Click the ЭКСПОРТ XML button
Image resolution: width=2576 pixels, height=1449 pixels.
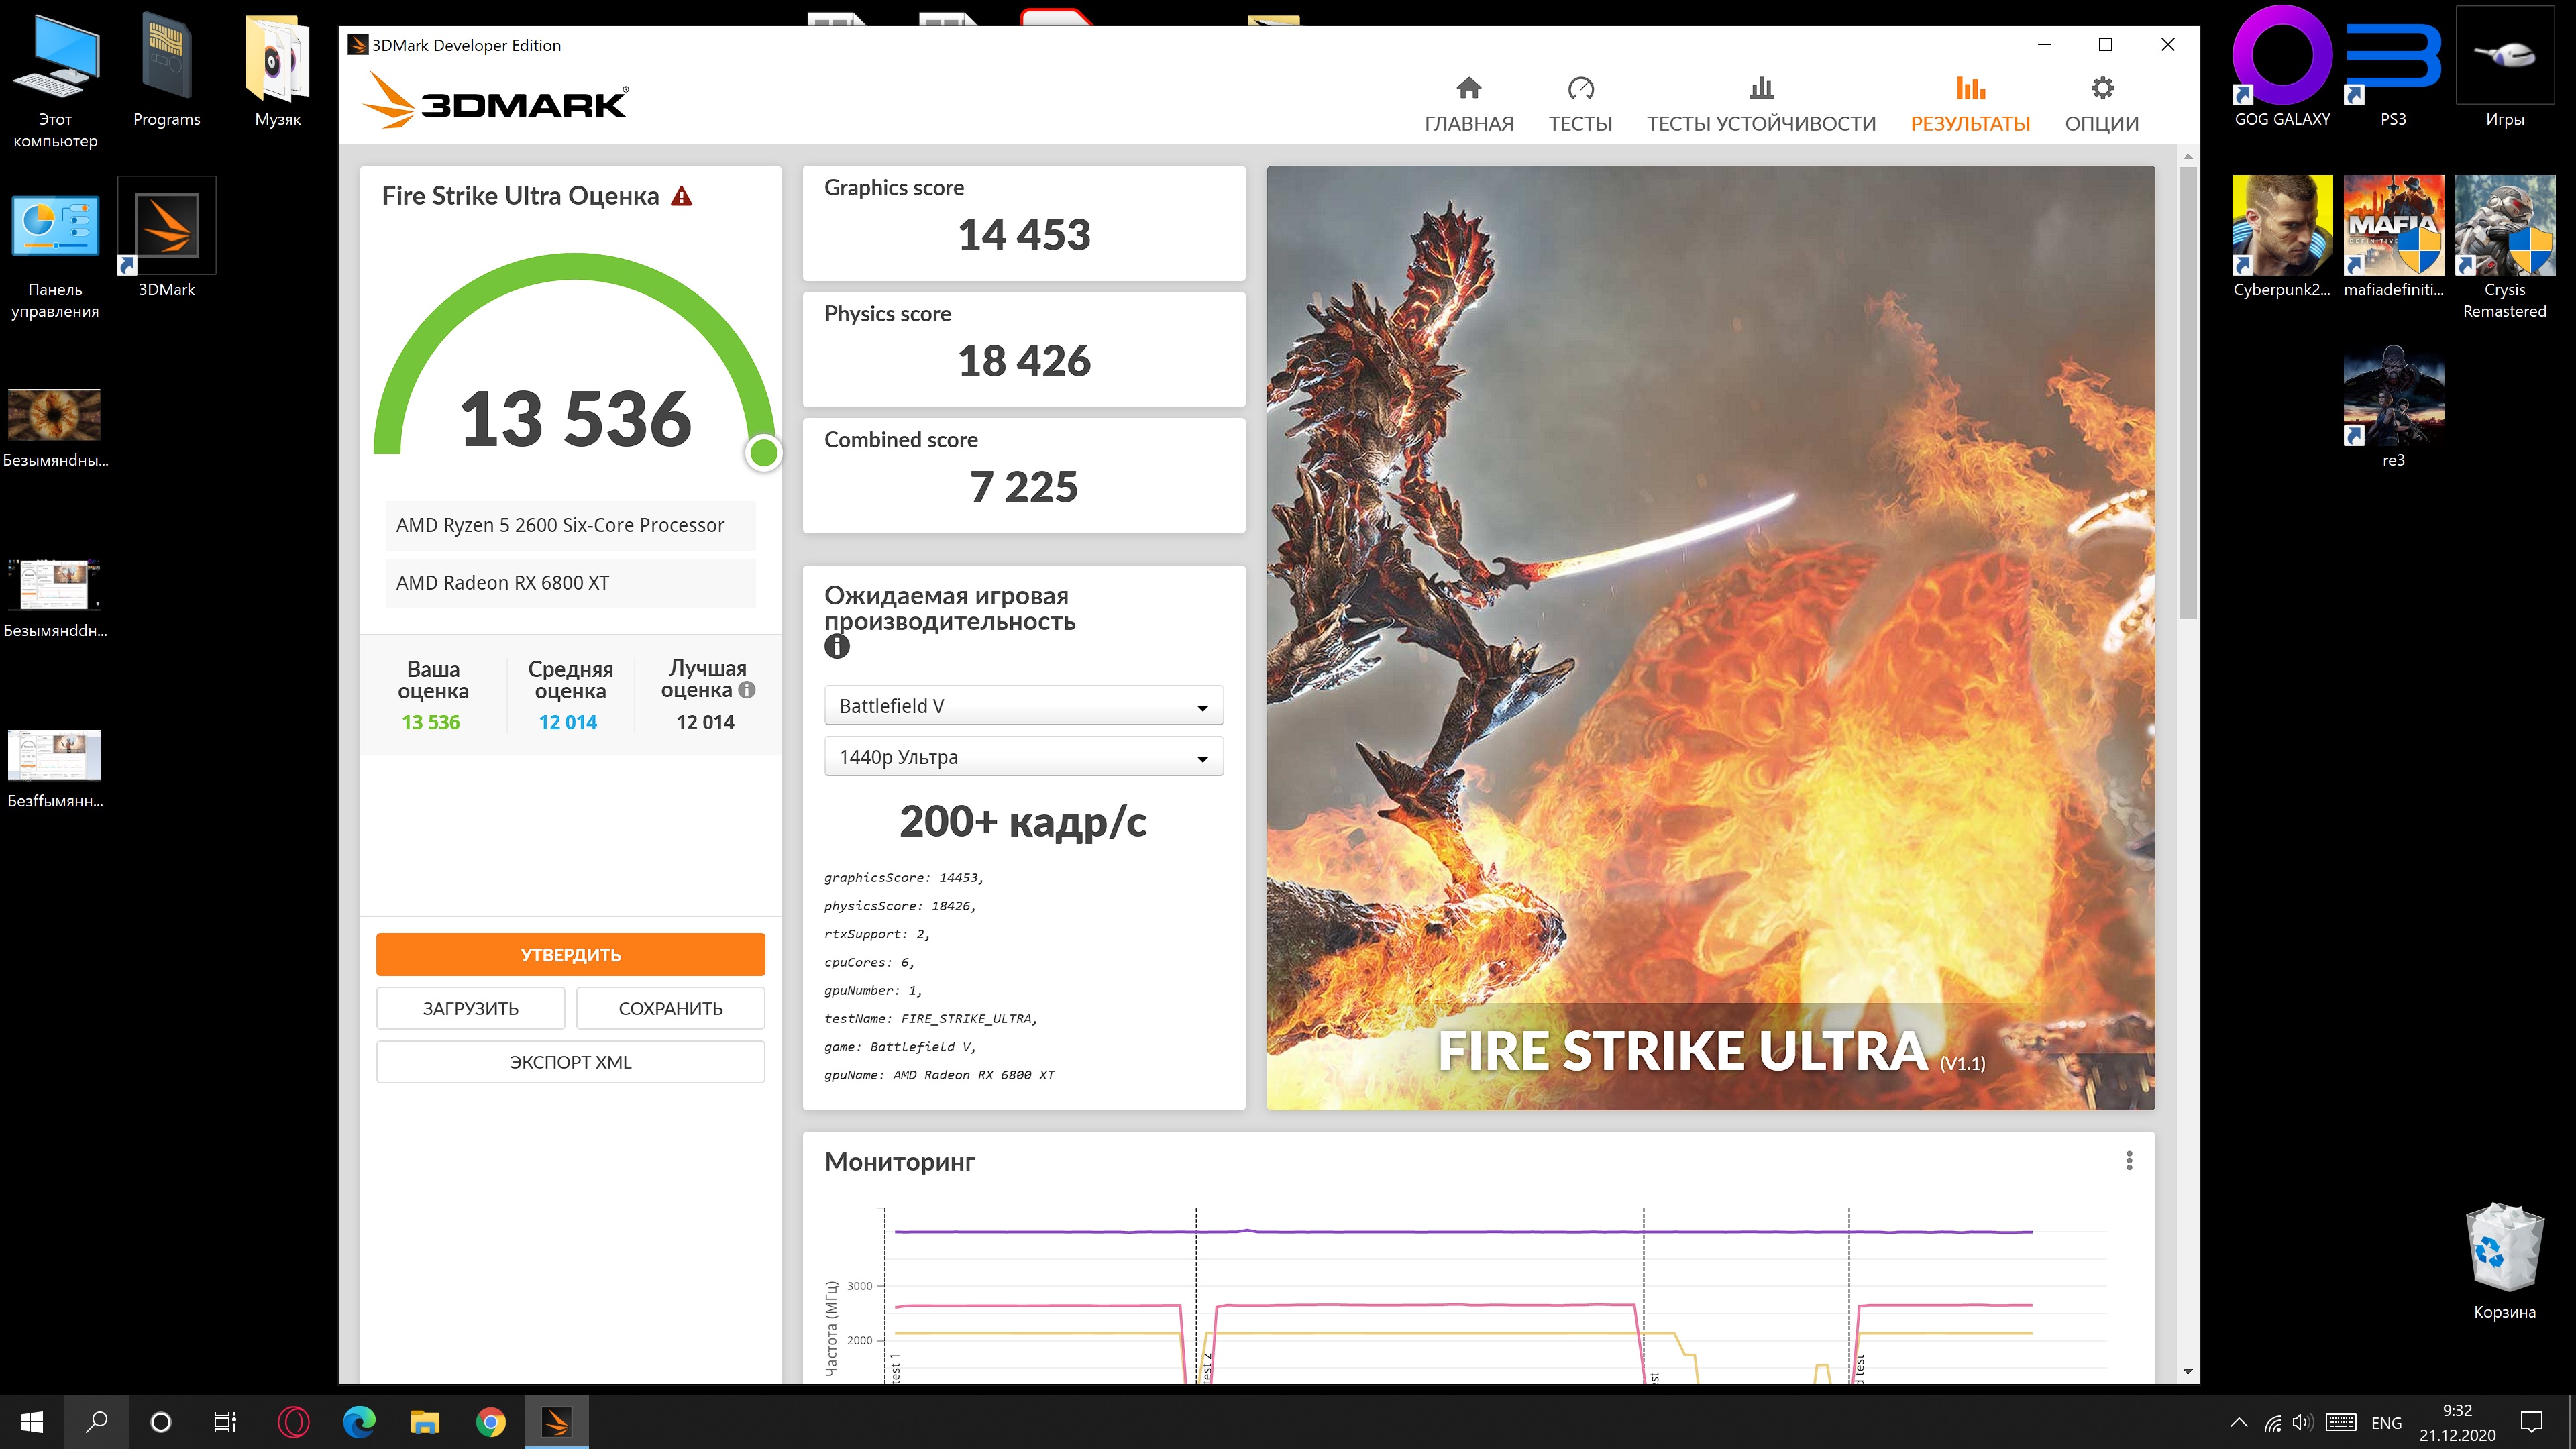point(570,1062)
